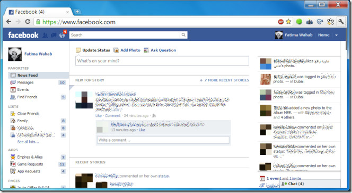Bookmark page with star icon
Viewport: 352px width, 193px height.
[288, 22]
